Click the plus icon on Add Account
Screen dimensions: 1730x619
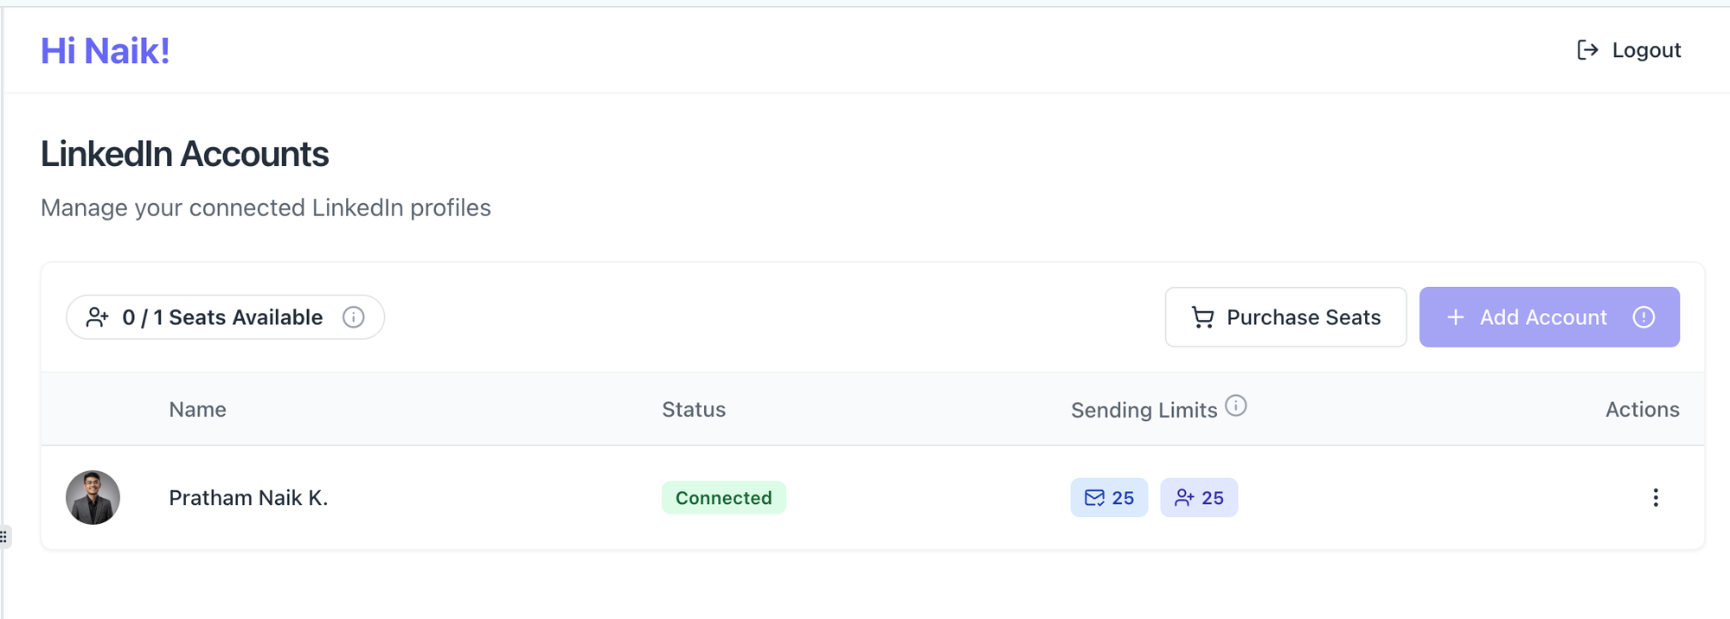coord(1456,317)
